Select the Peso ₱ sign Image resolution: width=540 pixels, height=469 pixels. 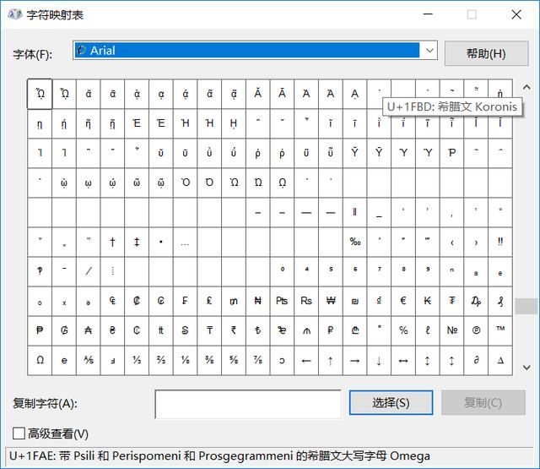coord(40,330)
